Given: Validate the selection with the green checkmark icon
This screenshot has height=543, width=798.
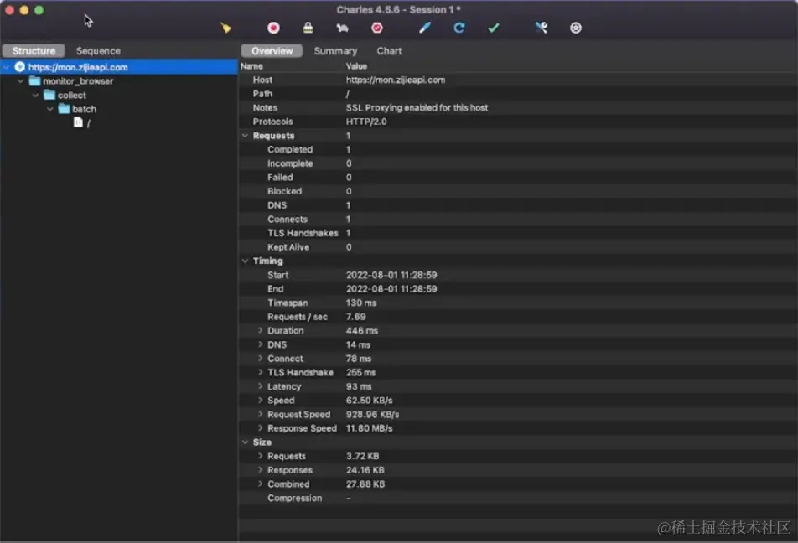Looking at the screenshot, I should click(494, 28).
